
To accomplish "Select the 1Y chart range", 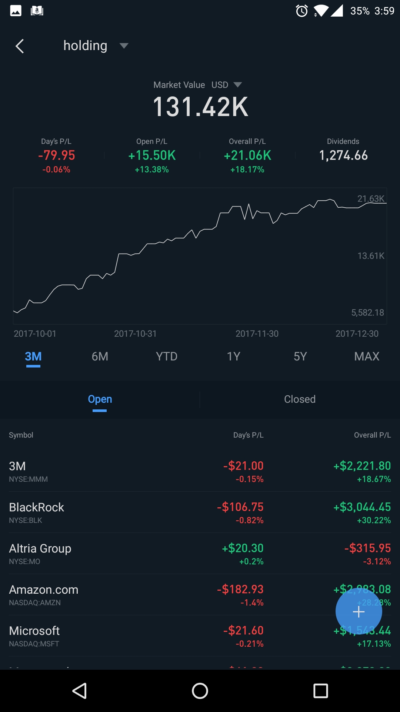I will click(233, 356).
